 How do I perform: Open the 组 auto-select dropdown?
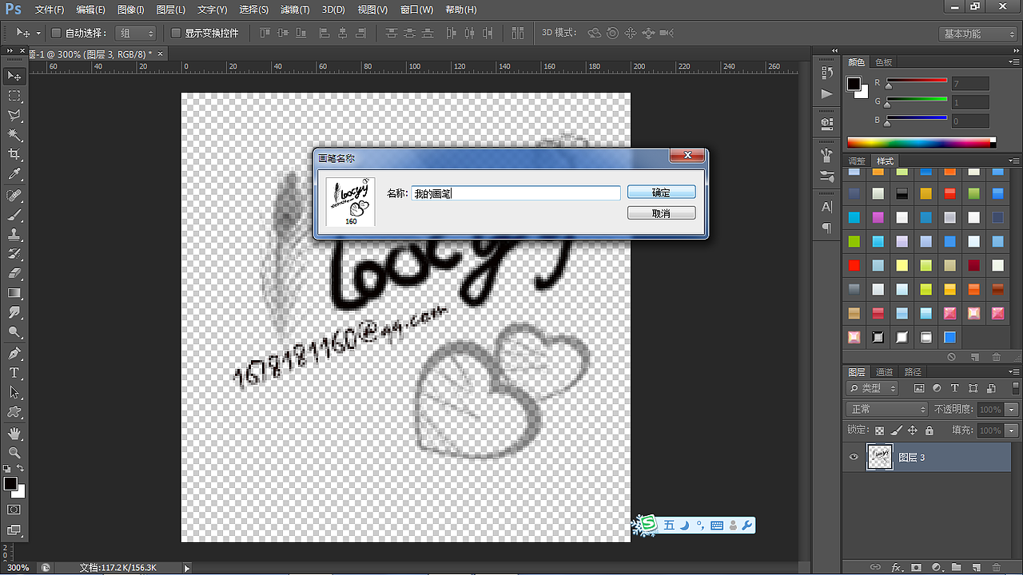[x=136, y=34]
